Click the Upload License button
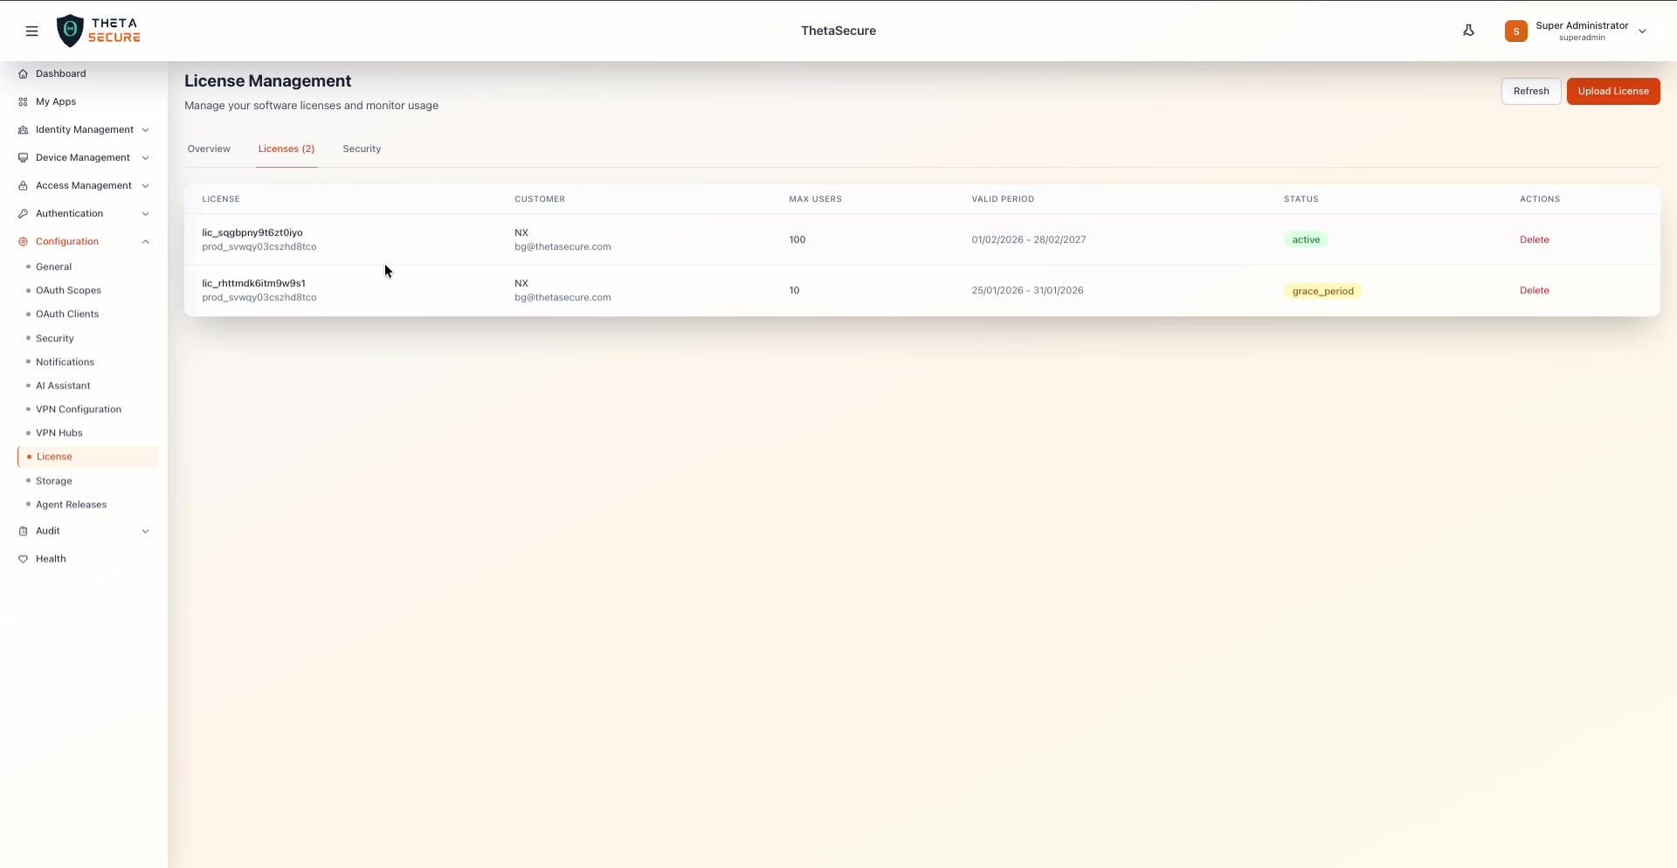The image size is (1677, 868). click(1613, 91)
